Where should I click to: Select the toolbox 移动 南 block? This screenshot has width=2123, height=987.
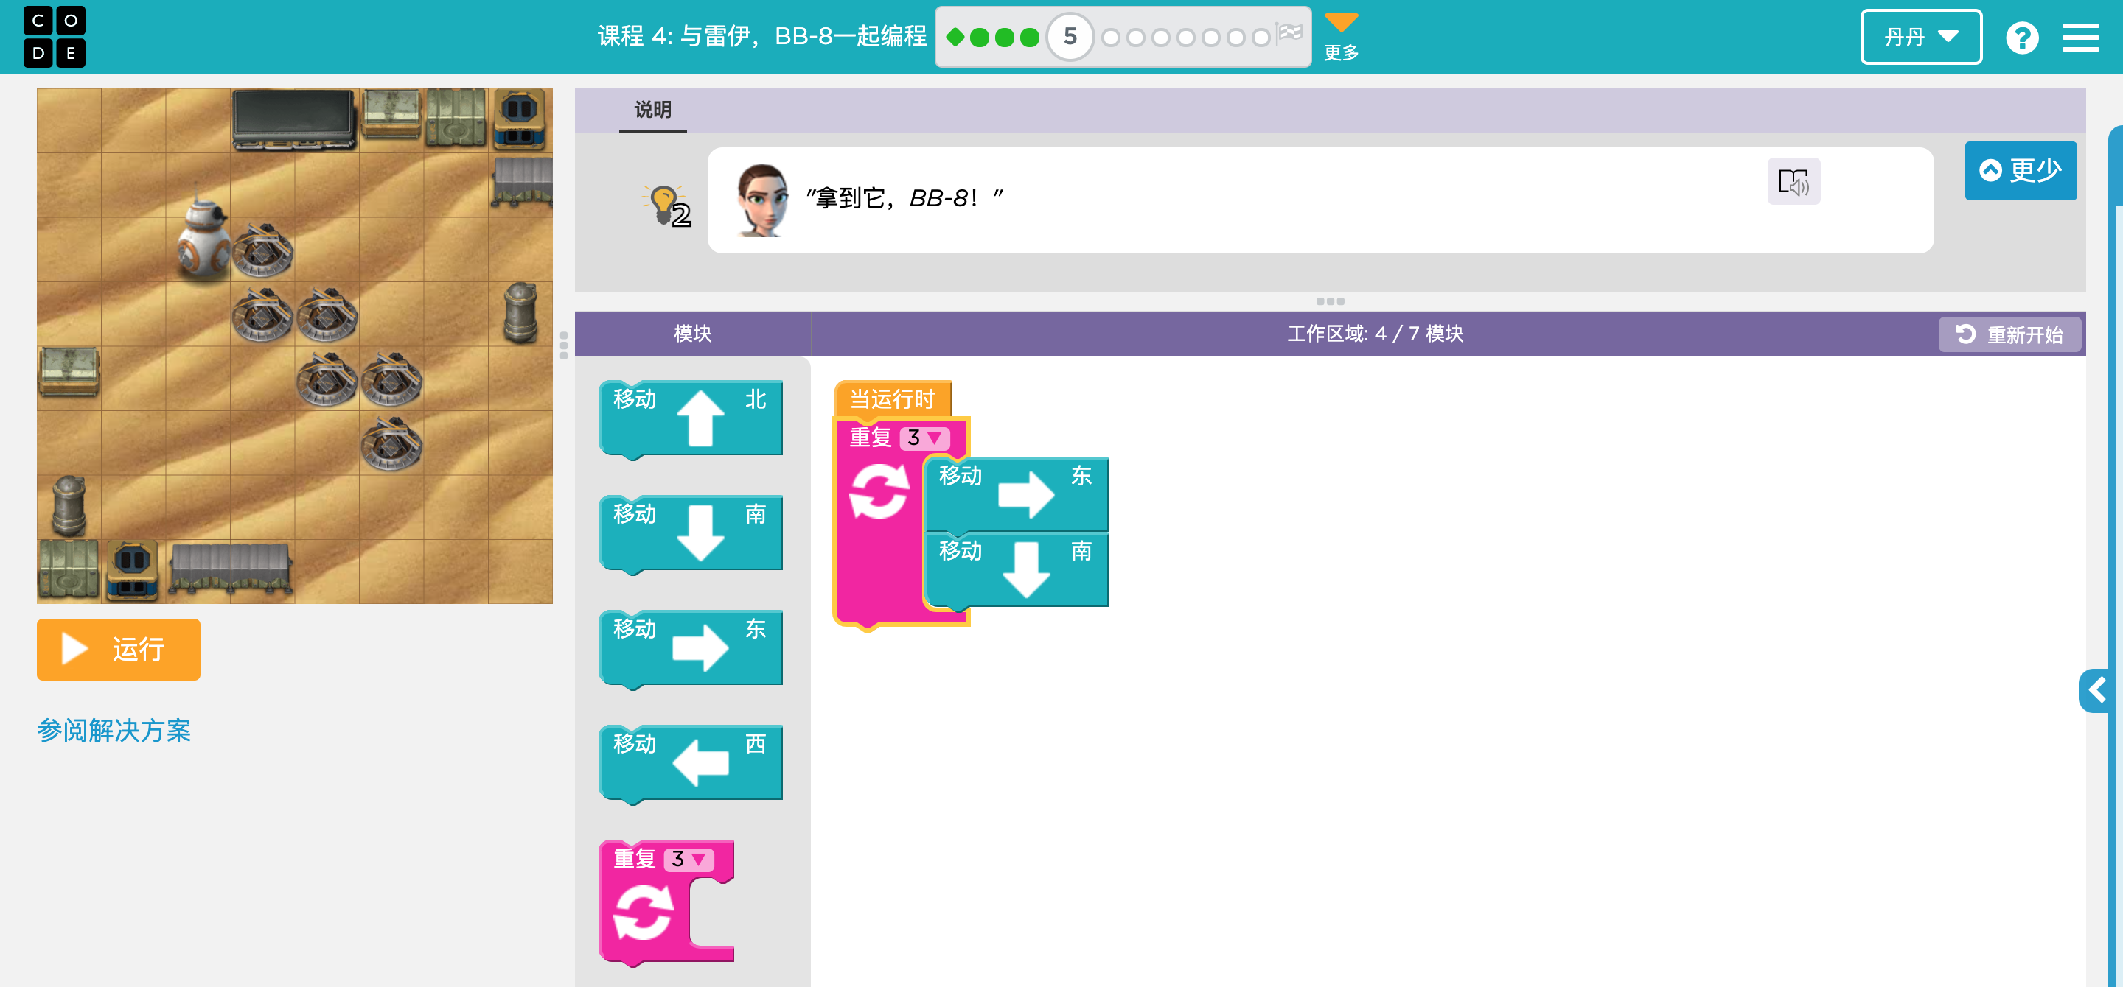(x=691, y=533)
